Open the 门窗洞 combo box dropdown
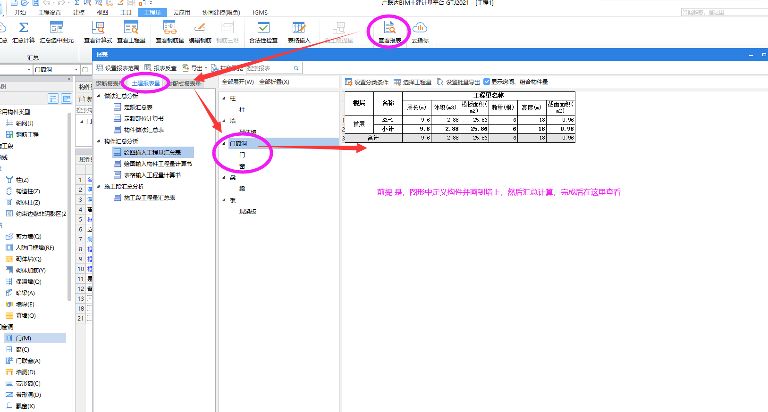This screenshot has height=412, width=768. [76, 69]
